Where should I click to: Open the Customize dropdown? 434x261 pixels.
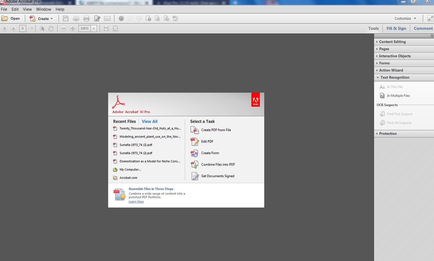point(405,19)
